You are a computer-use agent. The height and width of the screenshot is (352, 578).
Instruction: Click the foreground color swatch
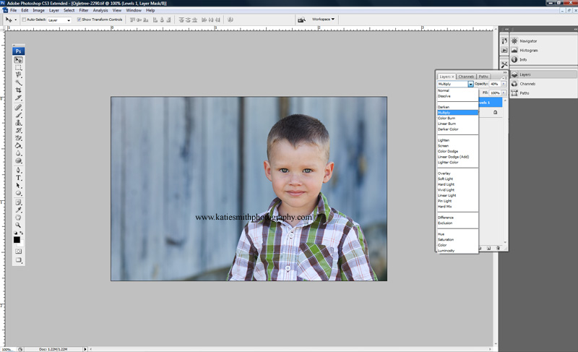[17, 239]
